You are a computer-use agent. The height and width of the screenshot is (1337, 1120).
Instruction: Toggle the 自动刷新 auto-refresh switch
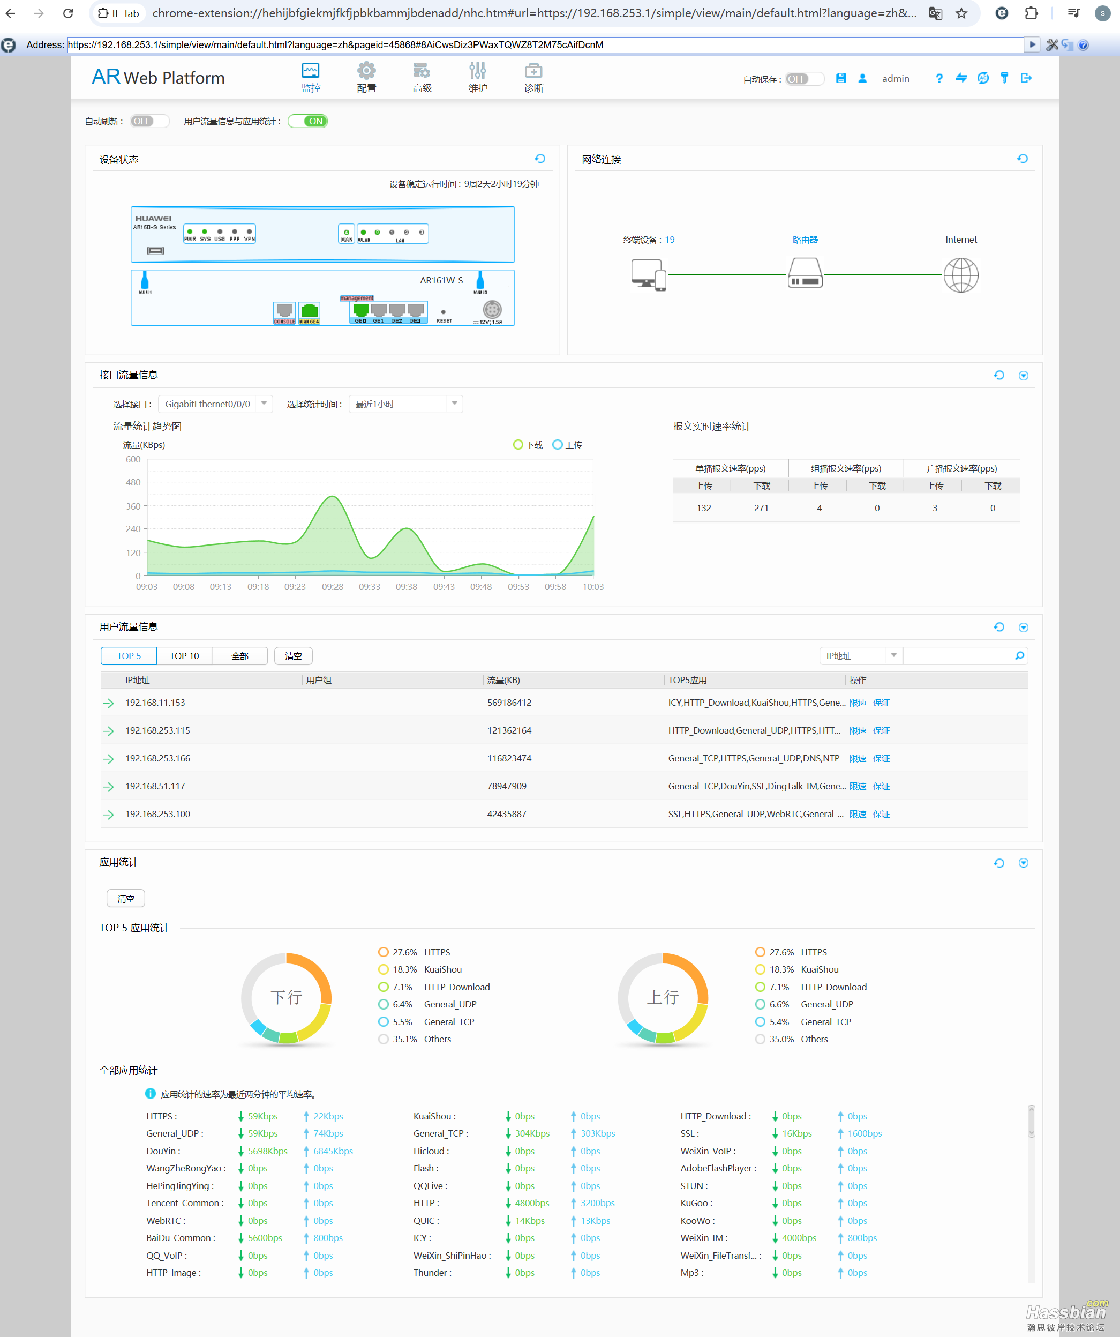point(149,121)
